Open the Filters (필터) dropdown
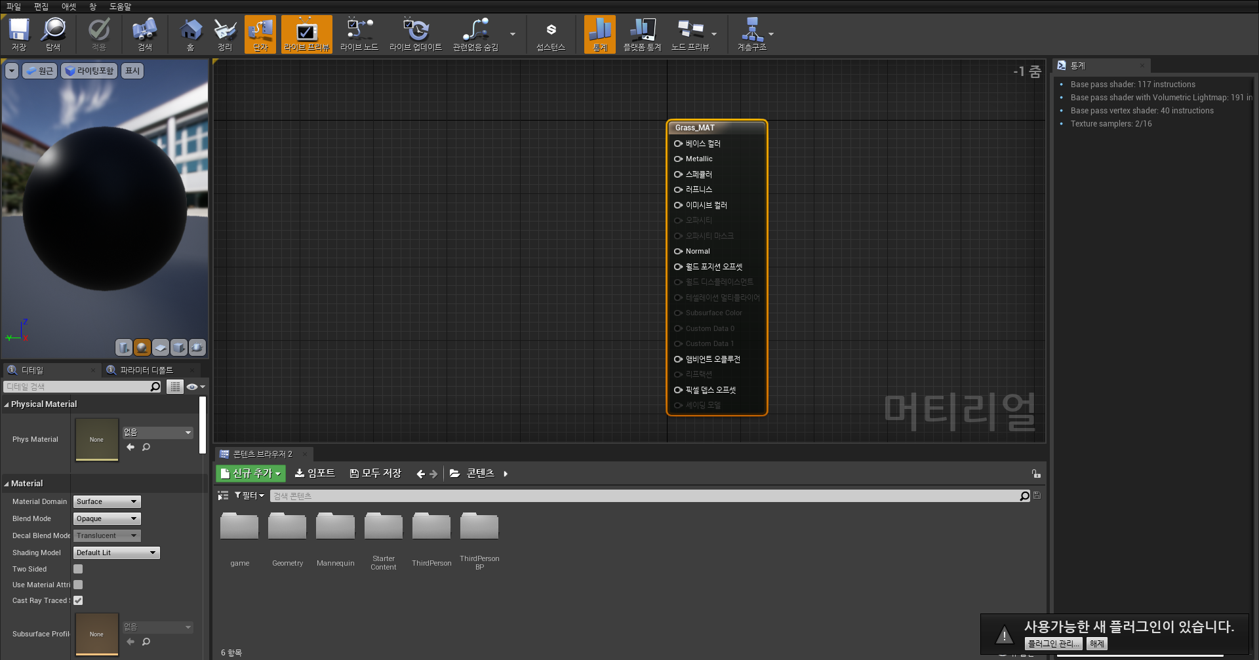This screenshot has width=1259, height=660. coord(249,495)
